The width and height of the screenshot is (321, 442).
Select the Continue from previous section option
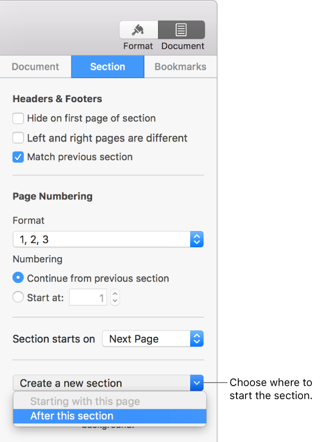[18, 278]
